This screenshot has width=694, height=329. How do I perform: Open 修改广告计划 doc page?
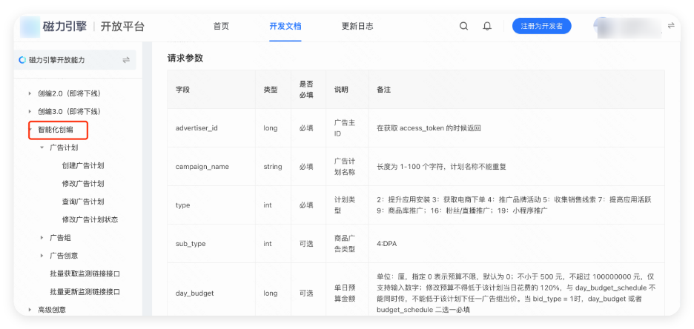coord(83,184)
